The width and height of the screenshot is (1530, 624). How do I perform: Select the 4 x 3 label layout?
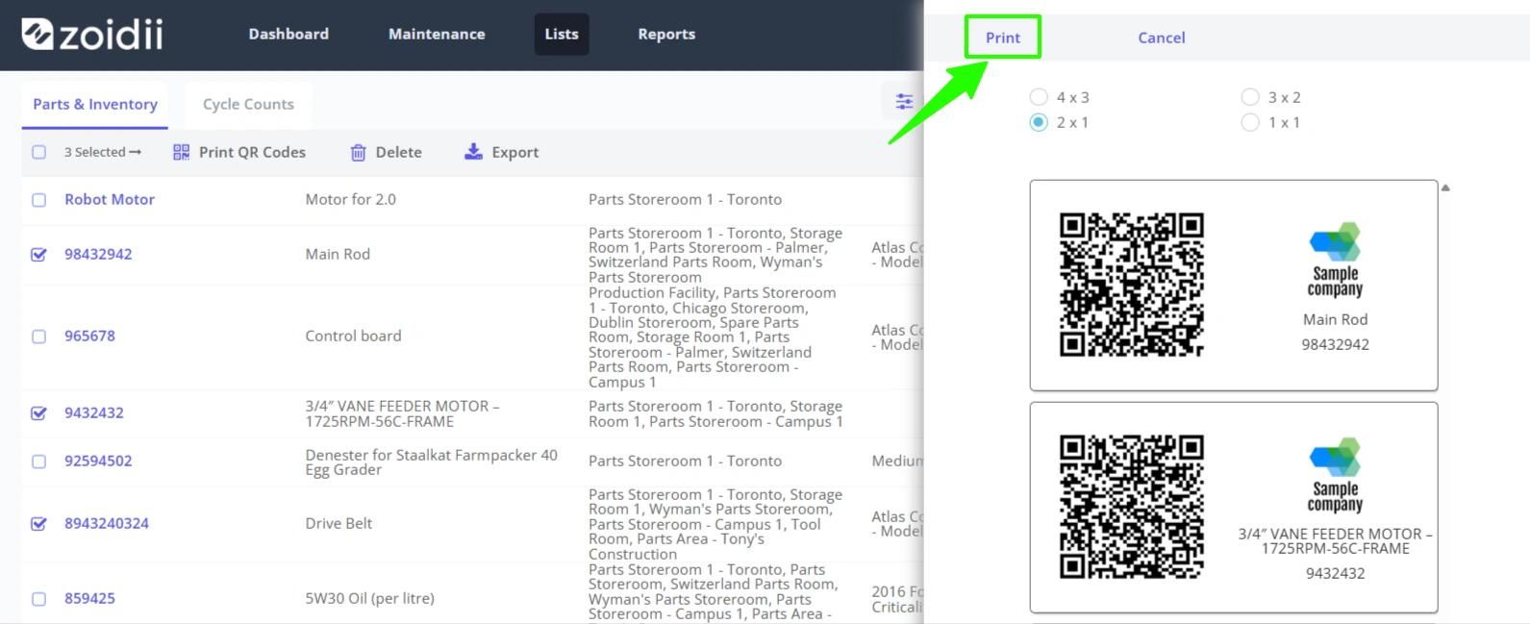pos(1039,97)
